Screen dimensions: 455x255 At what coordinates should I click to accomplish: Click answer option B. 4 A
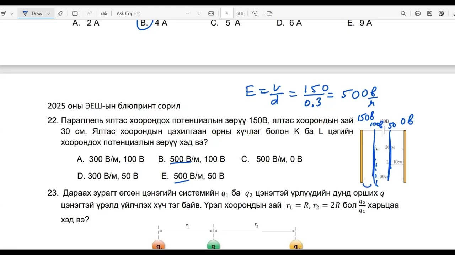point(154,23)
